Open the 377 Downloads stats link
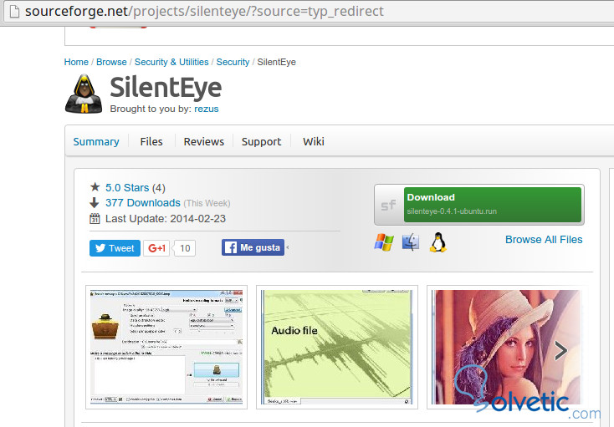 tap(142, 203)
